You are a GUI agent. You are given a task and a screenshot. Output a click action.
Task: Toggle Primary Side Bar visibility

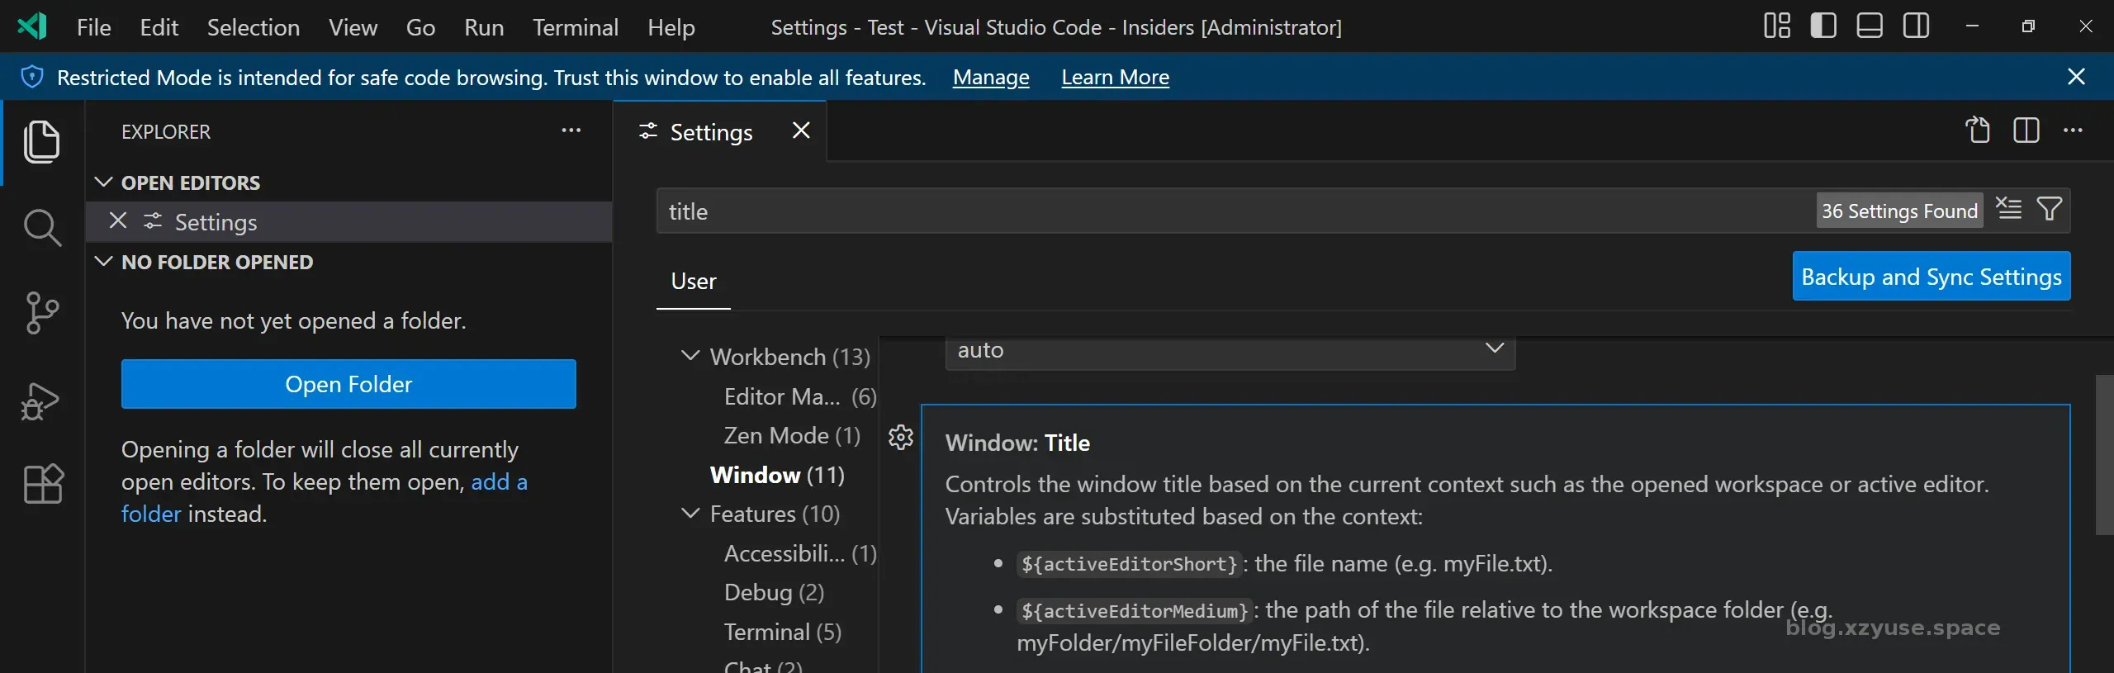(1823, 26)
